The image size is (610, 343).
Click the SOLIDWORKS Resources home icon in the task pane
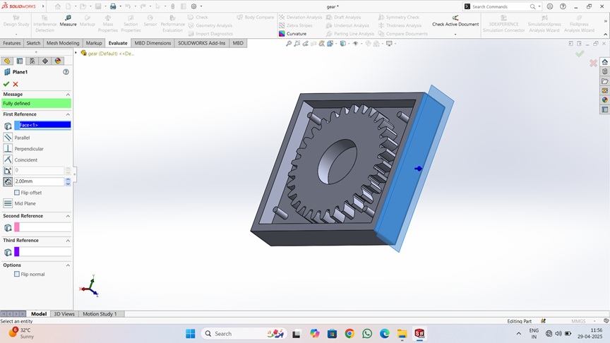tap(604, 62)
